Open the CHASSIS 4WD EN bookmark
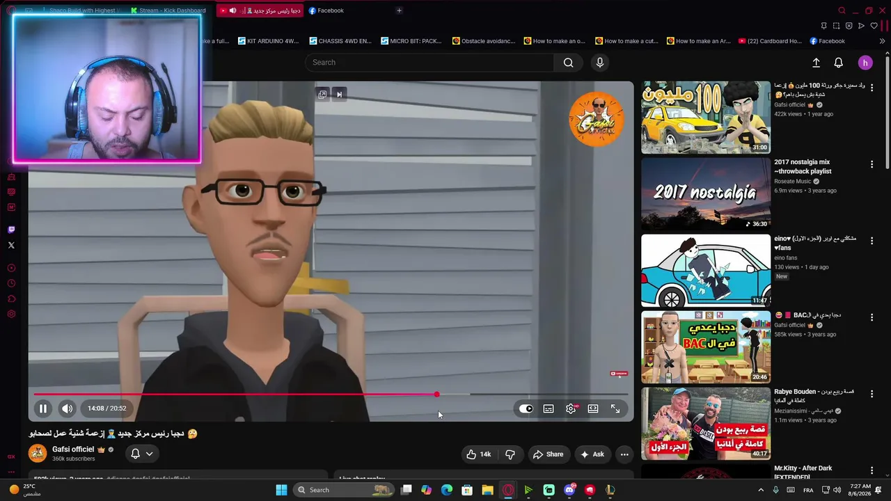Screen dimensions: 891x501 (340, 41)
